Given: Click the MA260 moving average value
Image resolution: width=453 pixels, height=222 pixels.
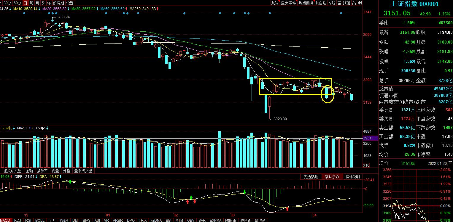Looking at the screenshot, I should click(144, 9).
